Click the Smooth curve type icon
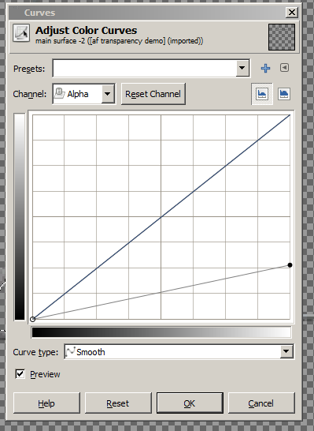 point(70,351)
